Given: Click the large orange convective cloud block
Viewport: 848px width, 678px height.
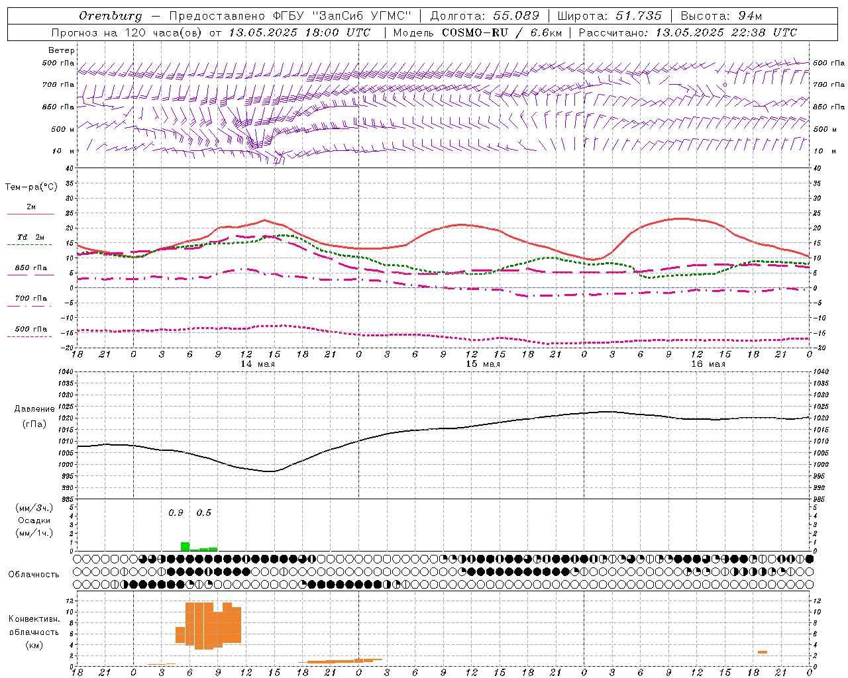Looking at the screenshot, I should click(213, 625).
